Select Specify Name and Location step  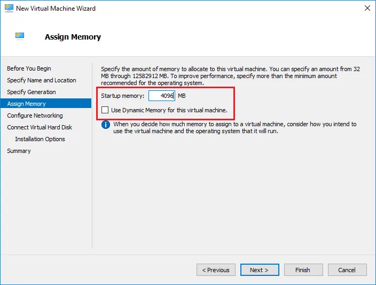click(x=41, y=80)
